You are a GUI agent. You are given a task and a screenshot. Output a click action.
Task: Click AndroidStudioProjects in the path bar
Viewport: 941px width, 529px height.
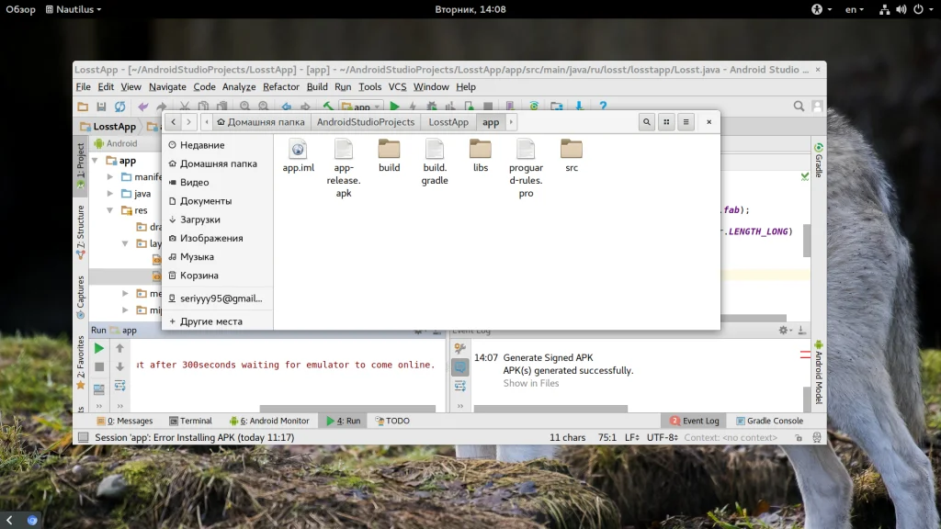[x=366, y=122]
